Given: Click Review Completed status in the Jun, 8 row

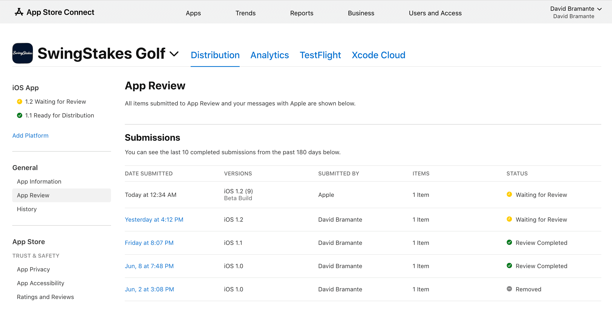Looking at the screenshot, I should (x=542, y=266).
